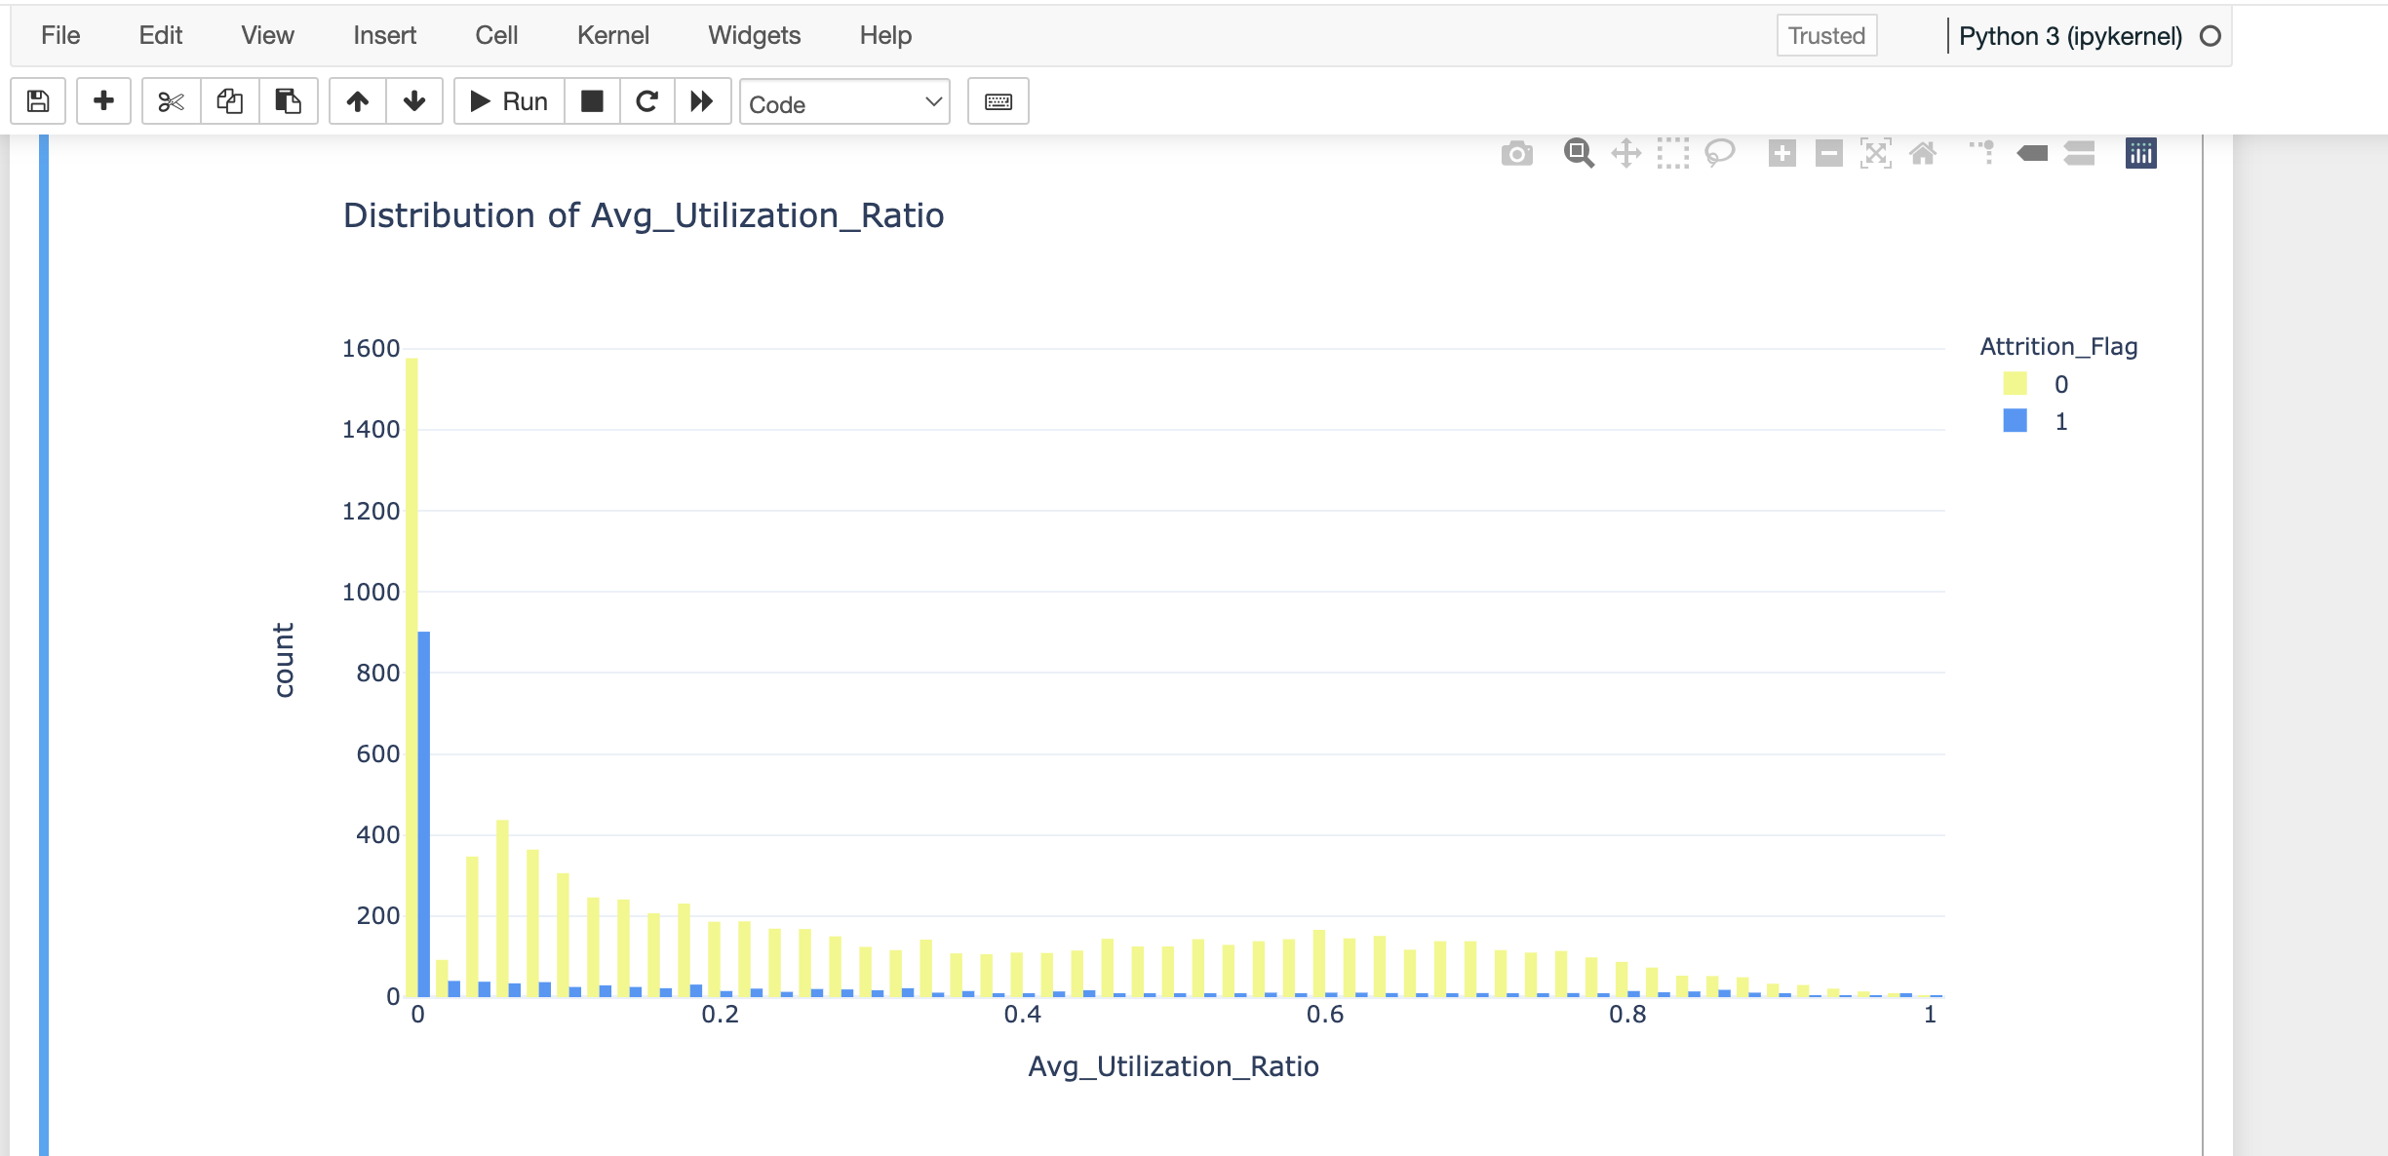Switch hover to show closest data
This screenshot has height=1156, width=2388.
click(x=2033, y=153)
